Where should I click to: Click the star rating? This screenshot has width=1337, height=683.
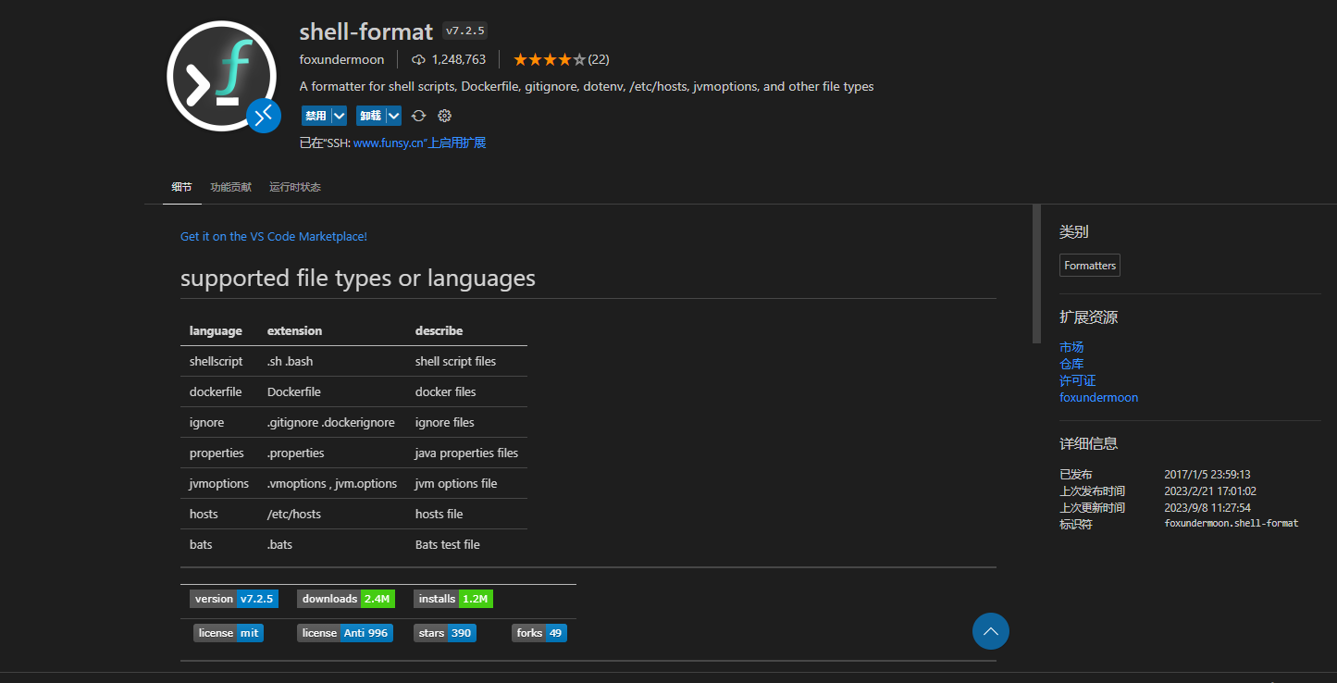coord(550,59)
